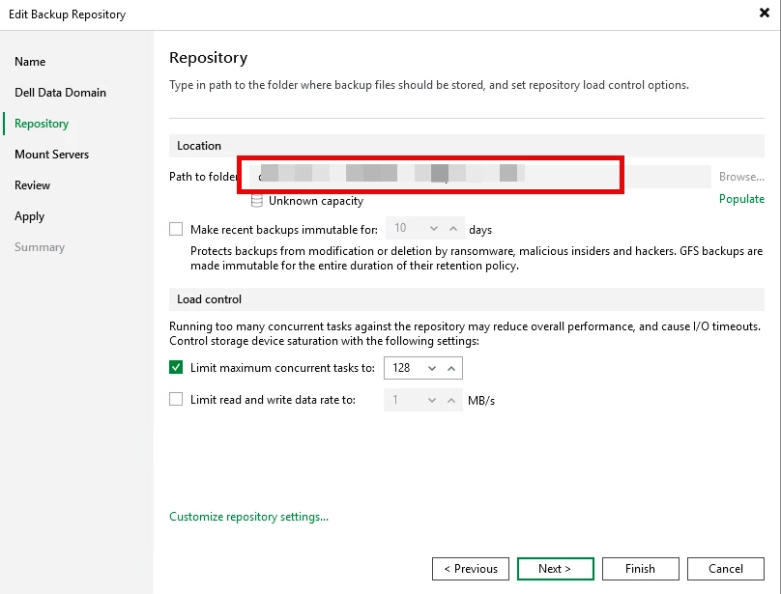Select the Repository step

pyautogui.click(x=42, y=124)
